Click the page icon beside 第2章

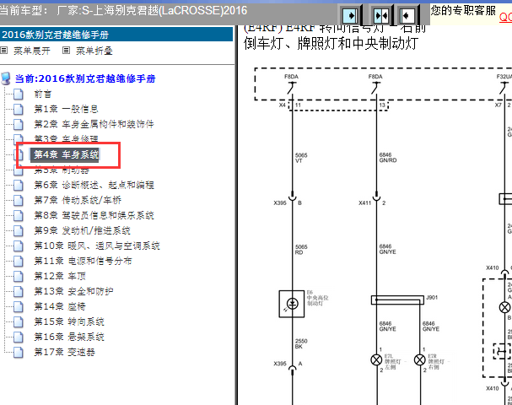[x=19, y=124]
